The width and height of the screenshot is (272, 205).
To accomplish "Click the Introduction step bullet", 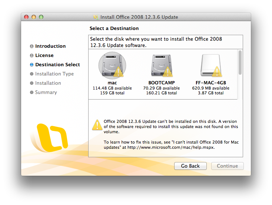I will click(31, 46).
